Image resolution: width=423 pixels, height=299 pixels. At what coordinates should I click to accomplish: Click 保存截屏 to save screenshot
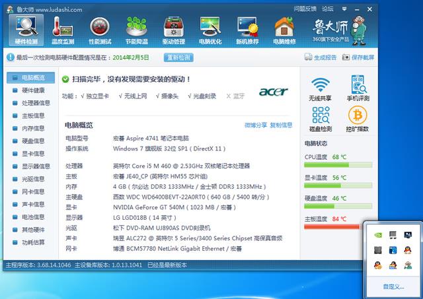coord(358,57)
